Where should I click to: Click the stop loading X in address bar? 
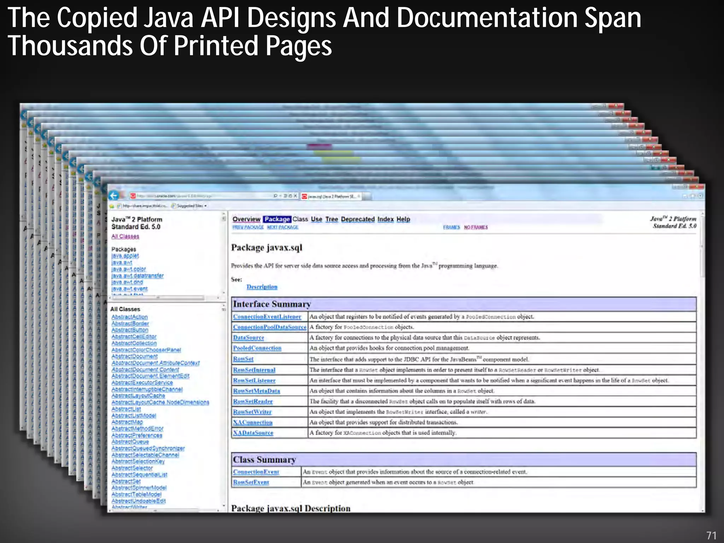pyautogui.click(x=296, y=195)
